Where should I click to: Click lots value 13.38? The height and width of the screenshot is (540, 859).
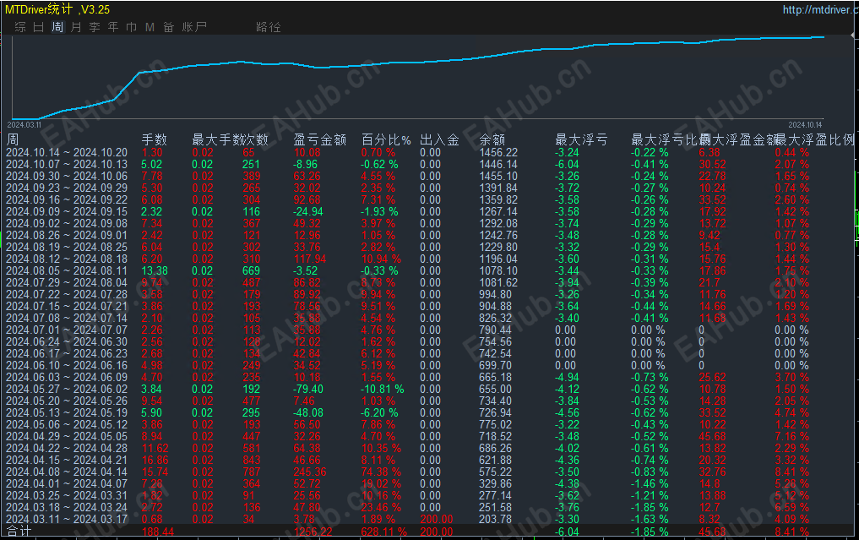point(155,270)
